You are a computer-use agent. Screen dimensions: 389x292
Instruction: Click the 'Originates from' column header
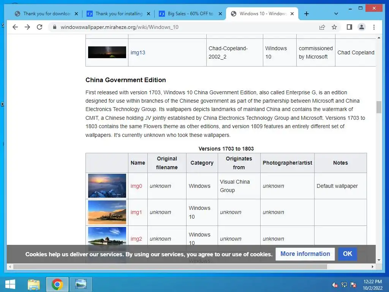point(239,163)
